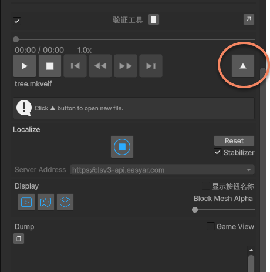The height and width of the screenshot is (272, 270).
Task: Click the Reset button
Action: tap(234, 140)
